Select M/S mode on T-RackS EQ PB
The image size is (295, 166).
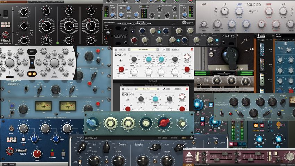14,141
